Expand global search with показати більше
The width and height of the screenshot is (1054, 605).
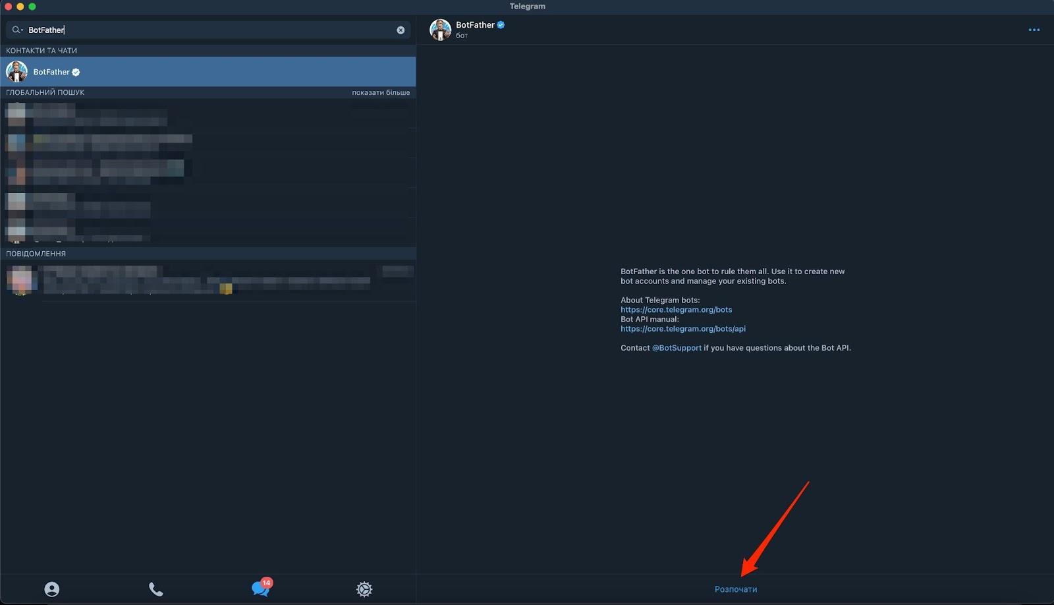point(381,93)
